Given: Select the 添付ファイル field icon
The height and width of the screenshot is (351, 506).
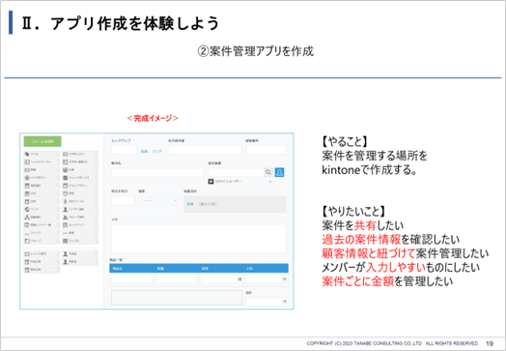Looking at the screenshot, I should (x=66, y=201).
